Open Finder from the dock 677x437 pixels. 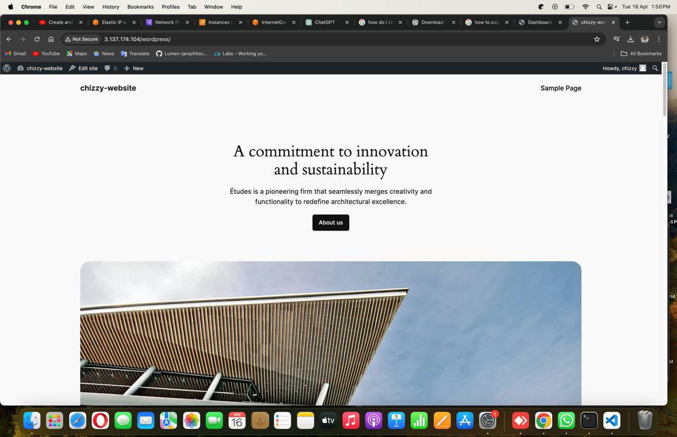coord(32,420)
